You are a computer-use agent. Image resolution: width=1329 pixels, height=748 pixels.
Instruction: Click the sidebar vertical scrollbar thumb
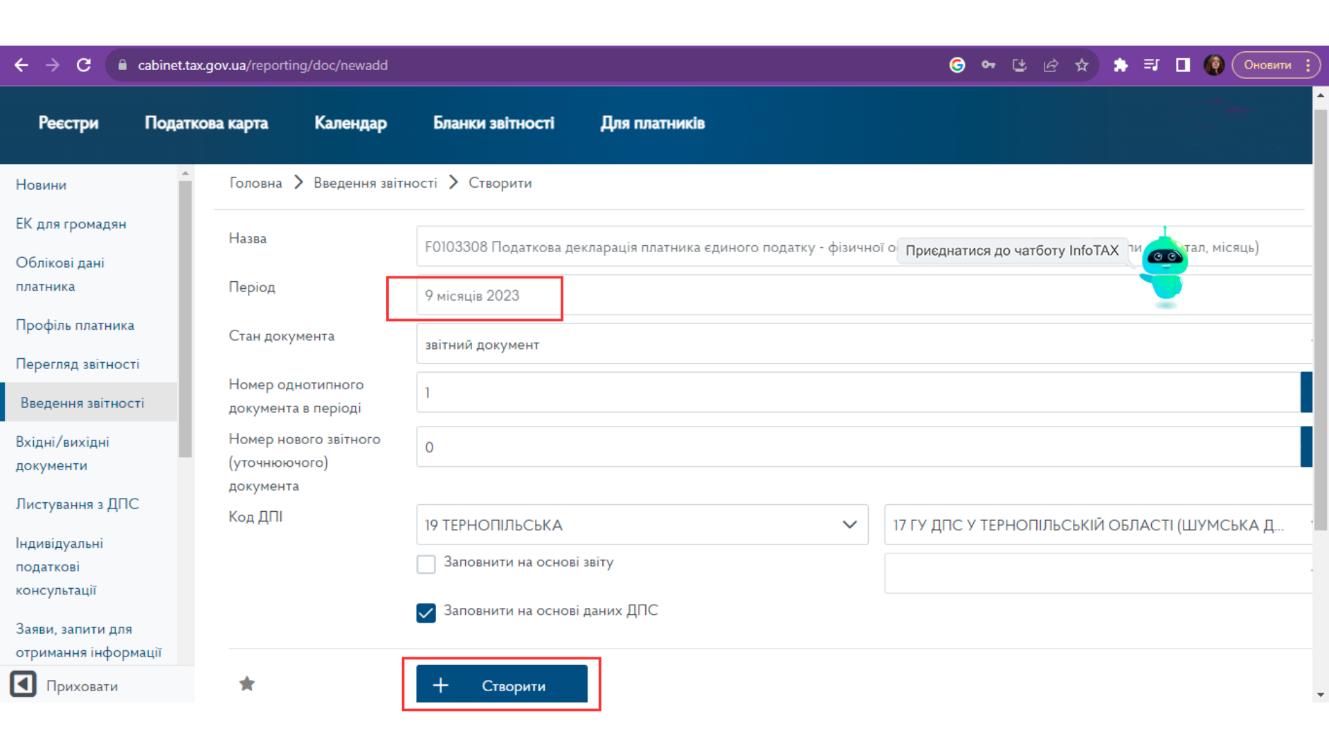point(185,319)
